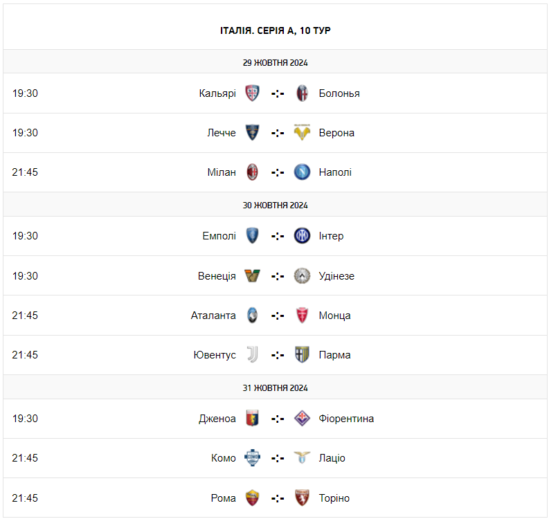Click the Дженоа team name

(x=217, y=419)
